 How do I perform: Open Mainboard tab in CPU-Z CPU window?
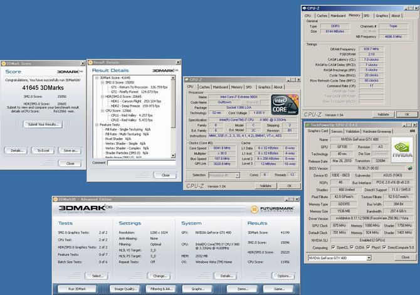click(221, 87)
